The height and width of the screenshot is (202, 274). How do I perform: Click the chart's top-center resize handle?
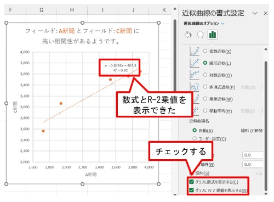tap(82, 23)
